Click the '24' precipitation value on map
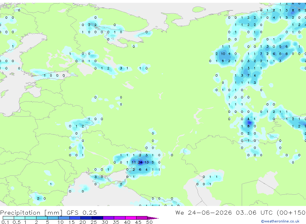 pyautogui.click(x=140, y=162)
